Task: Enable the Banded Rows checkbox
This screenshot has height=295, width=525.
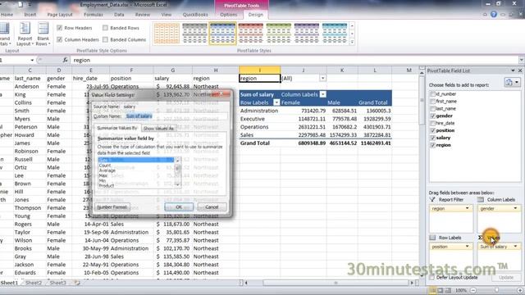Action: point(105,28)
